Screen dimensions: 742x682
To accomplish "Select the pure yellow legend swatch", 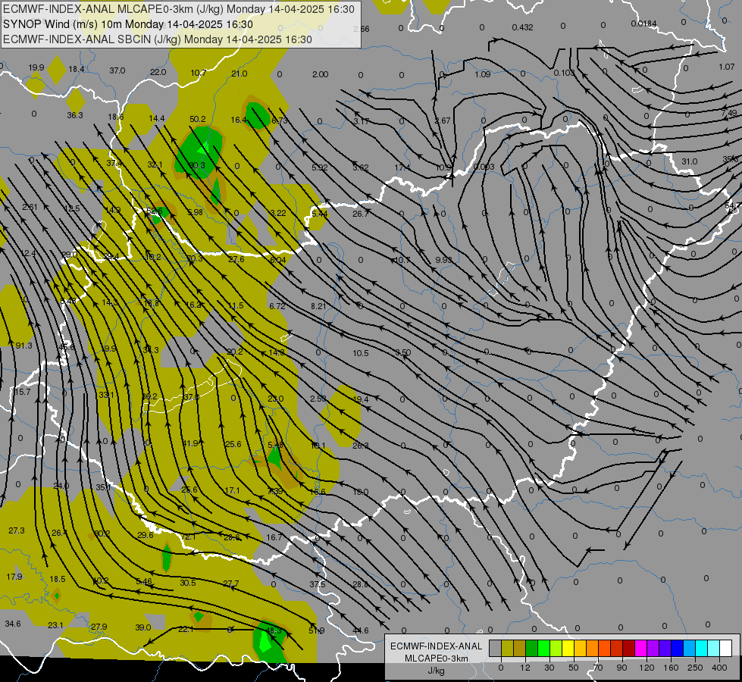I will (568, 649).
